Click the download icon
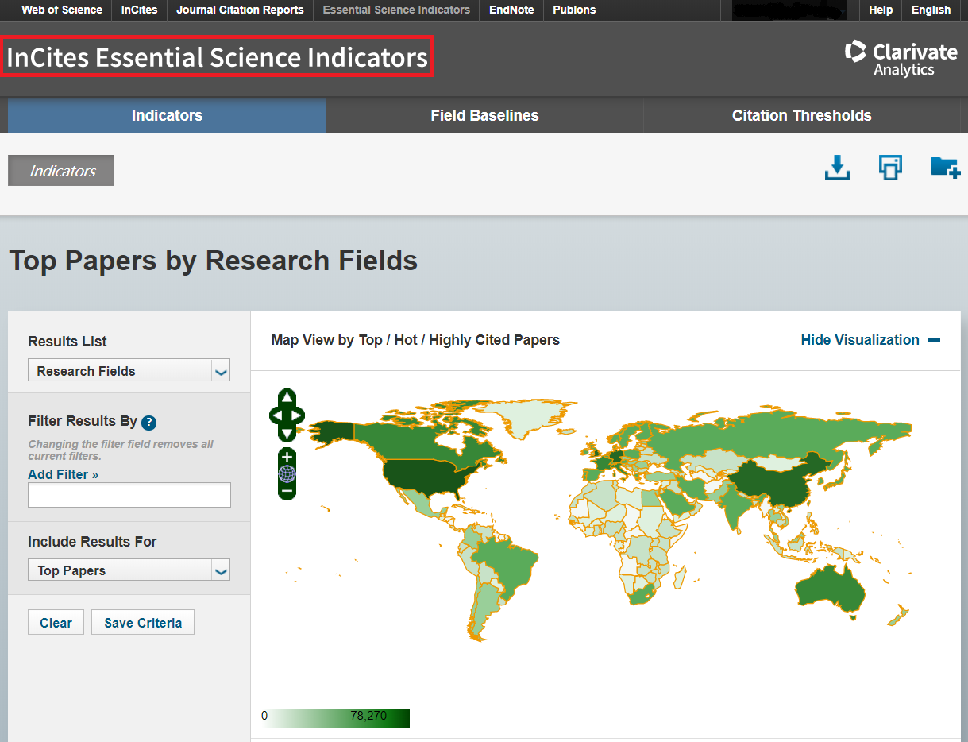 [x=837, y=168]
